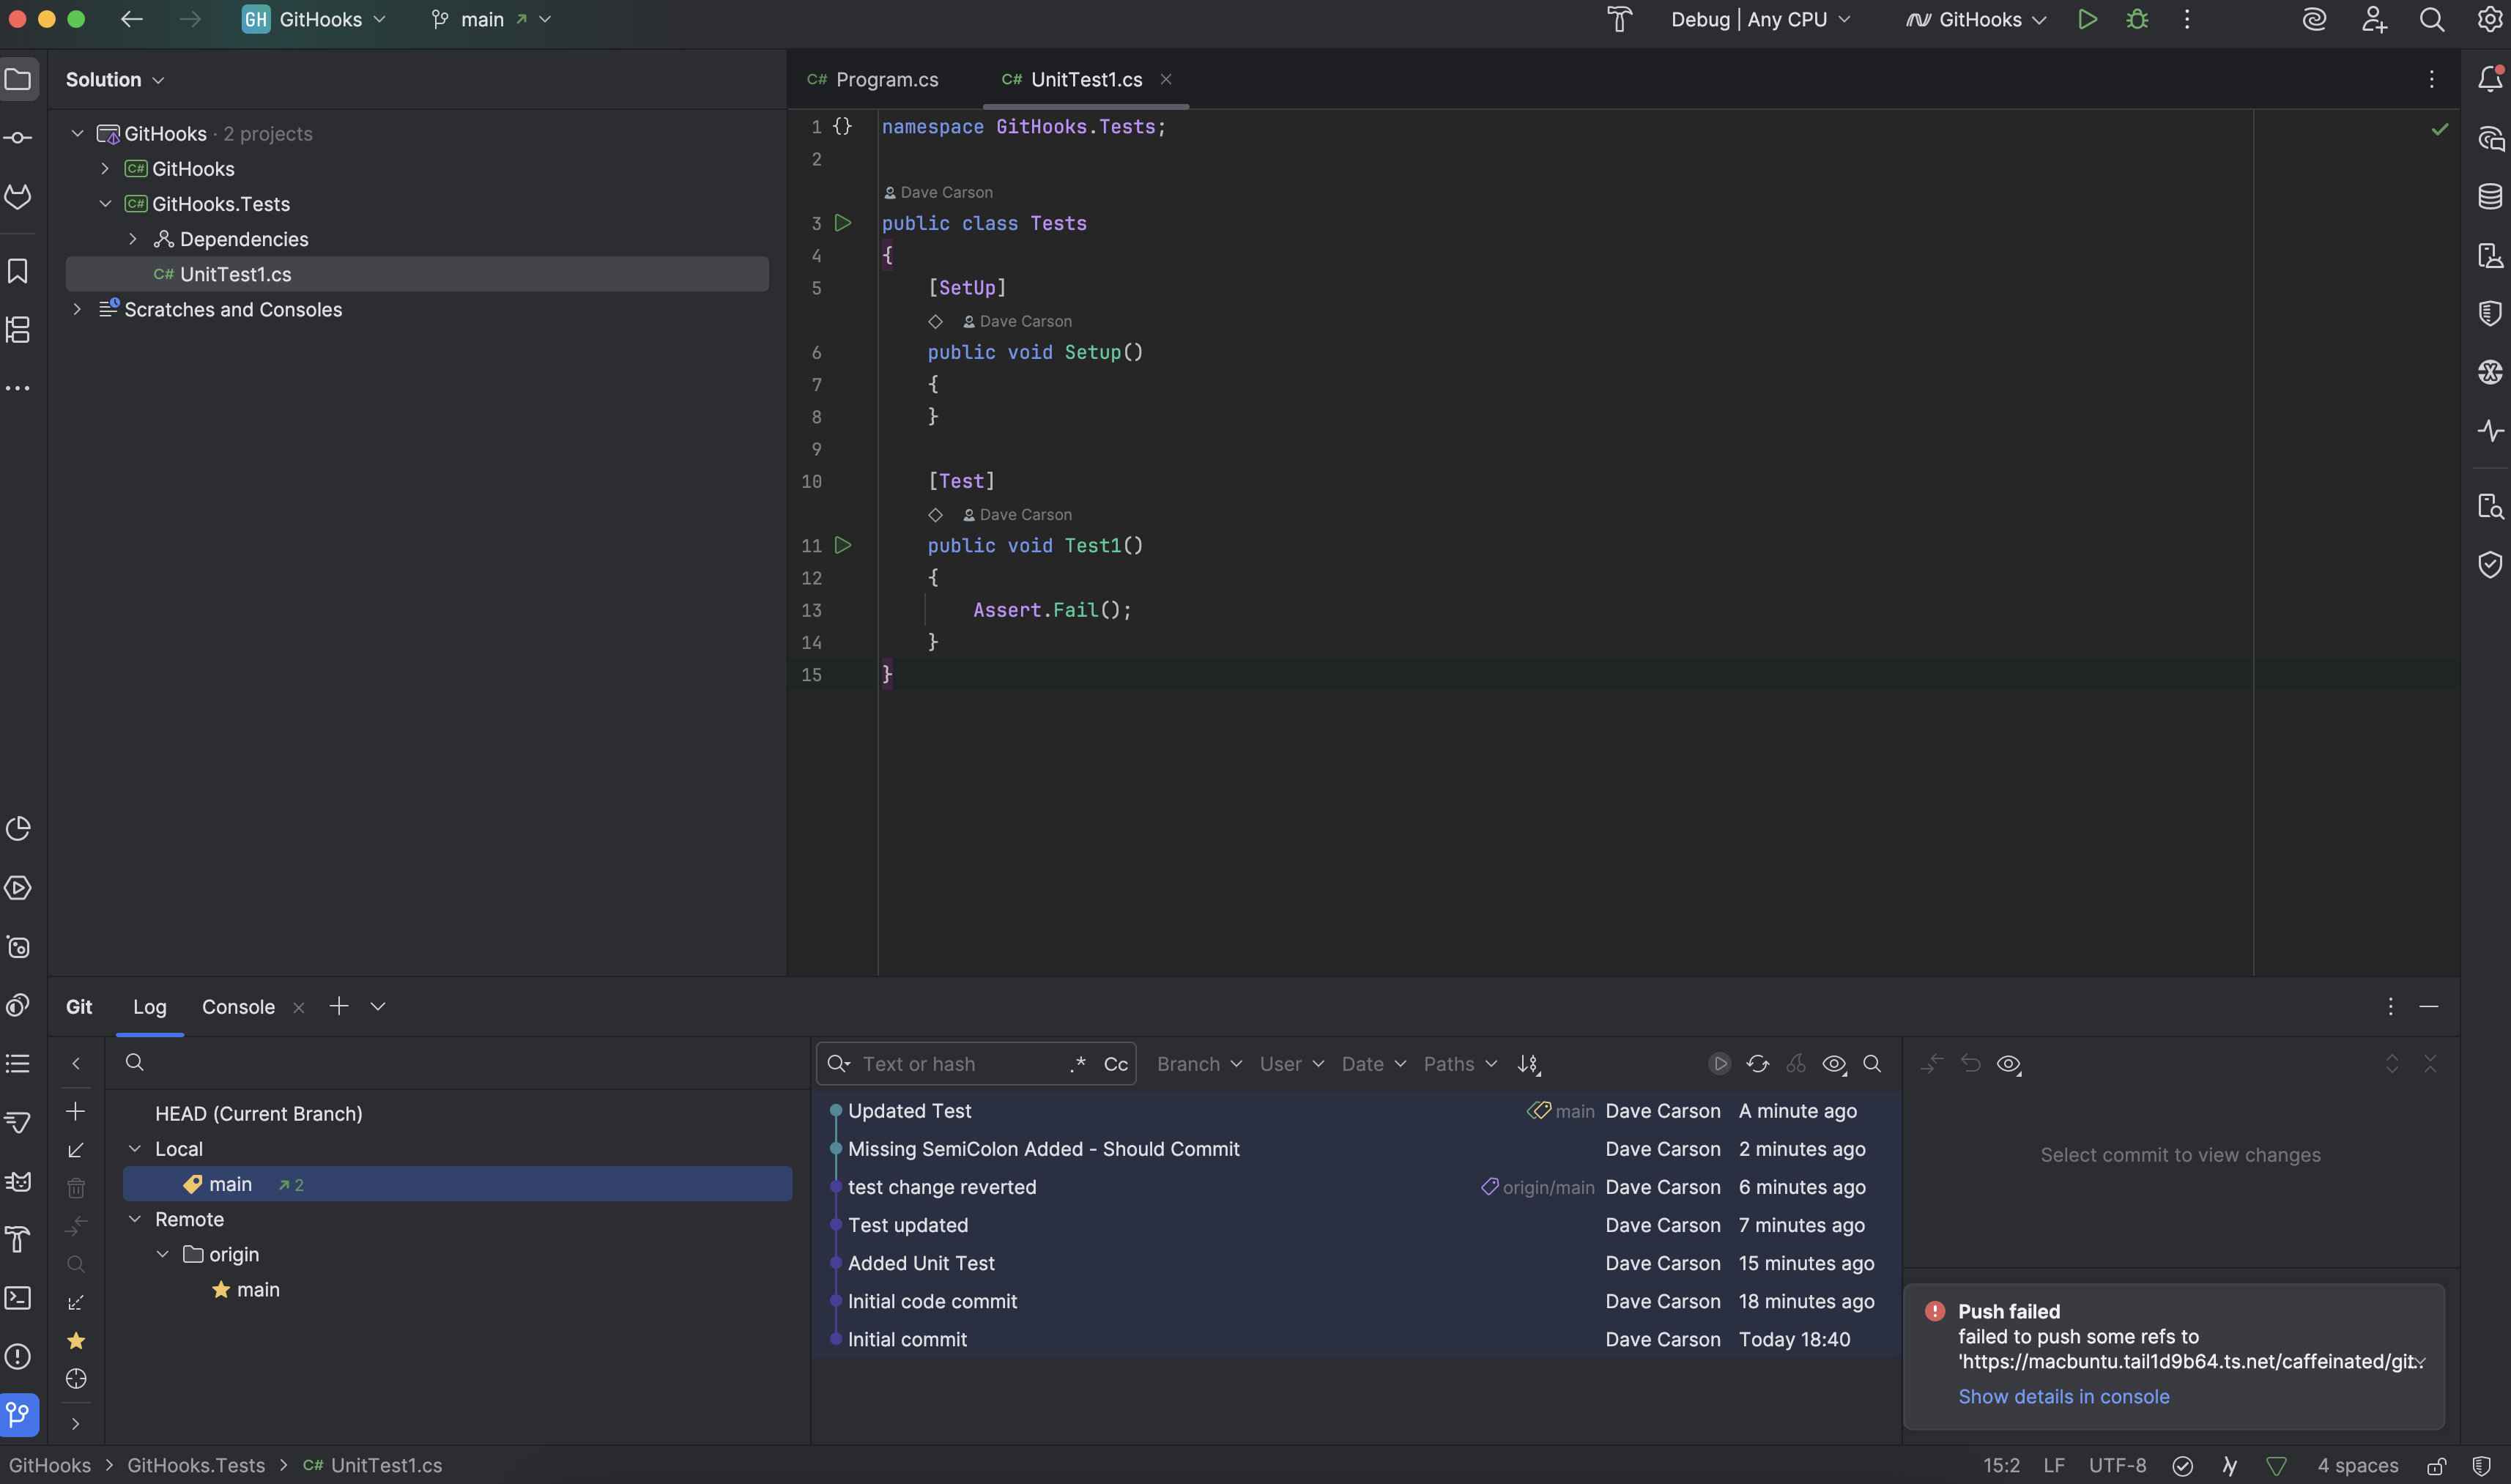
Task: Click 4 spaces indent setting in status bar
Action: coord(2357,1466)
